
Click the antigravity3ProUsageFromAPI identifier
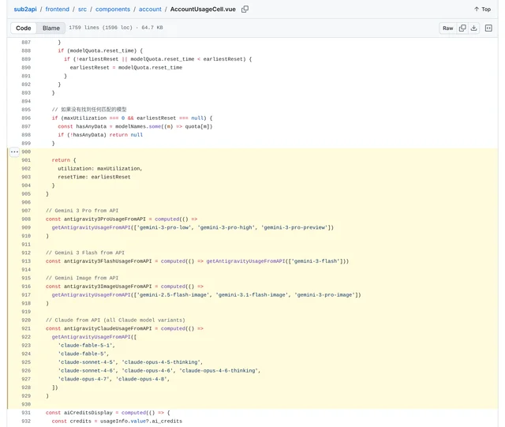point(105,219)
